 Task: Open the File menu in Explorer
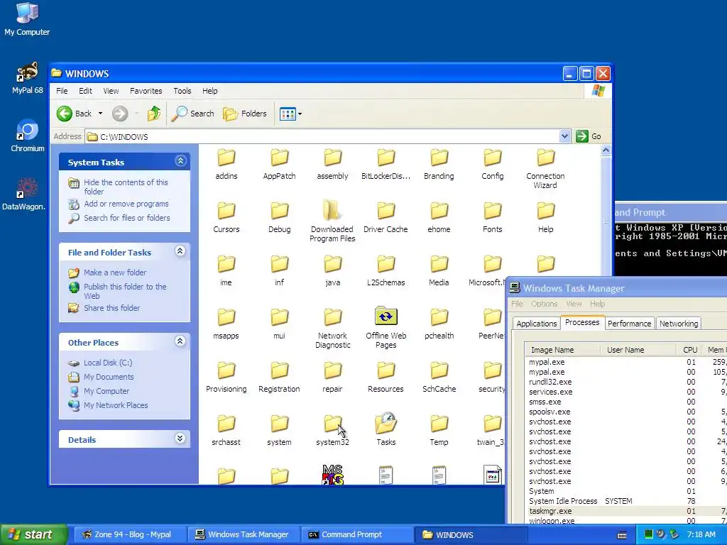click(62, 91)
